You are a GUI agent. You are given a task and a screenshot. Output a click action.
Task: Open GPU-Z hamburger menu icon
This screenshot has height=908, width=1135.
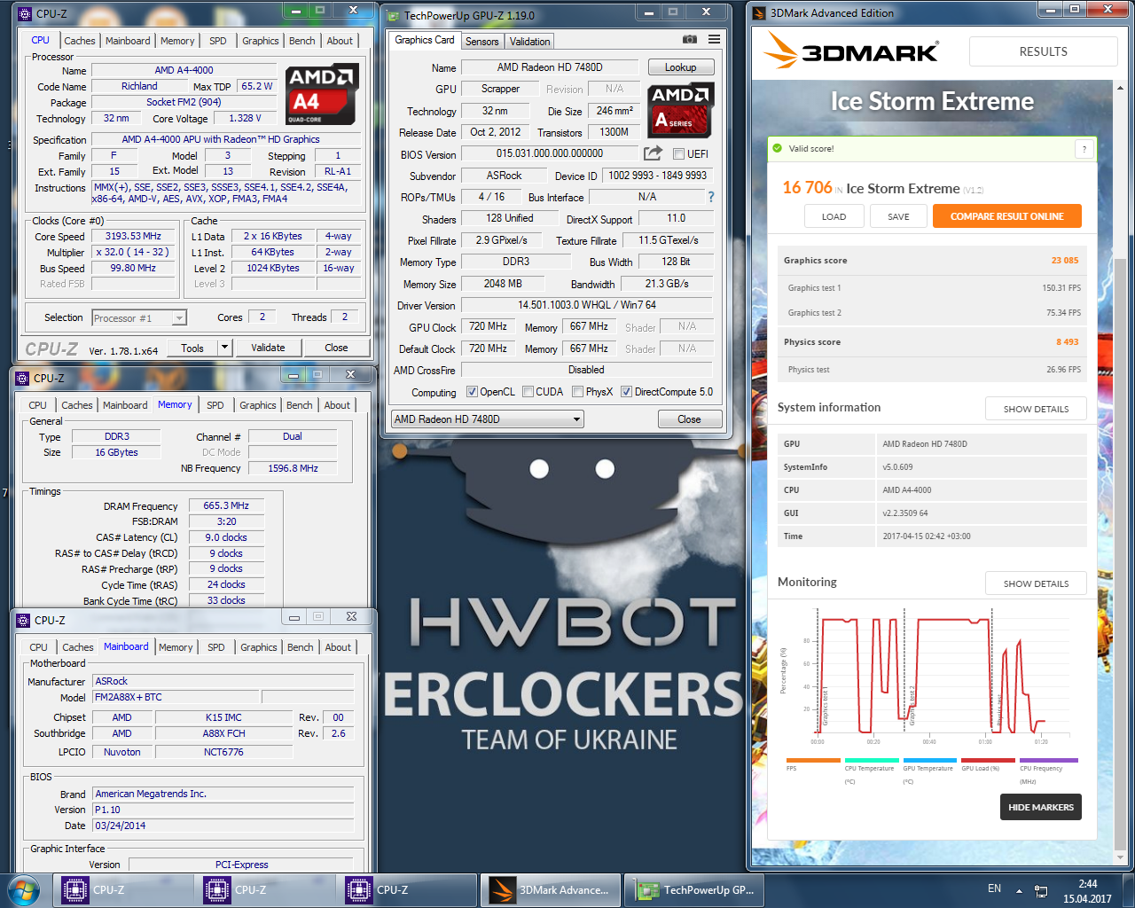[714, 40]
